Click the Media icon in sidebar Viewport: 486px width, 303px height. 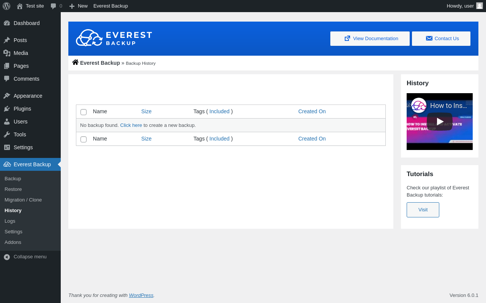tap(7, 53)
